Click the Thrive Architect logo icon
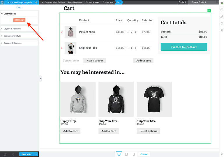Screen dimensions: 224x157 (2, 2)
